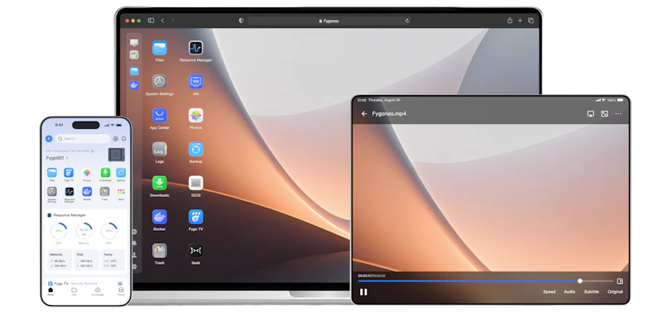
Task: Click the layout icon beside the progress bar
Action: (620, 281)
